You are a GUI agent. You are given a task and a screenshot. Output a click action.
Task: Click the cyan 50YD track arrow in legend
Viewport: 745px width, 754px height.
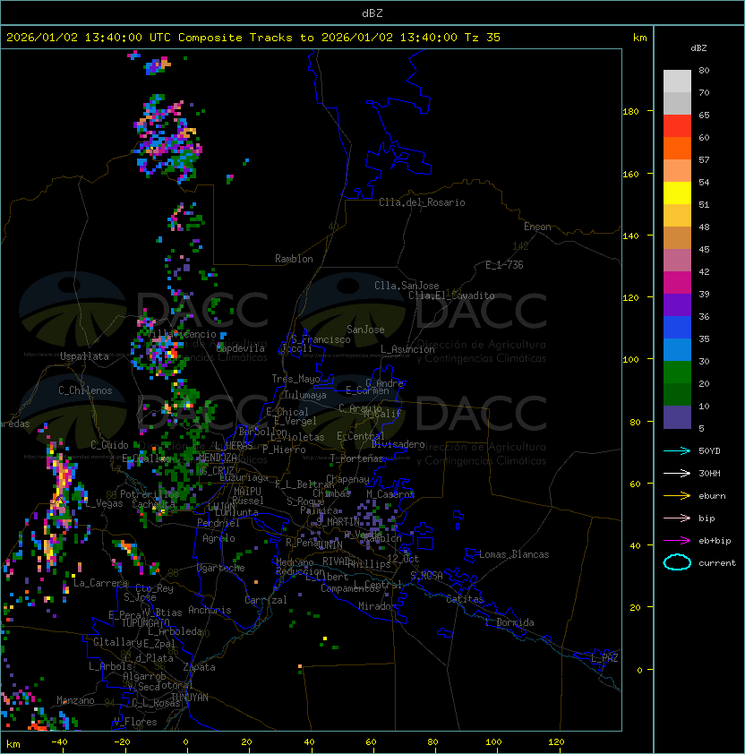677,450
